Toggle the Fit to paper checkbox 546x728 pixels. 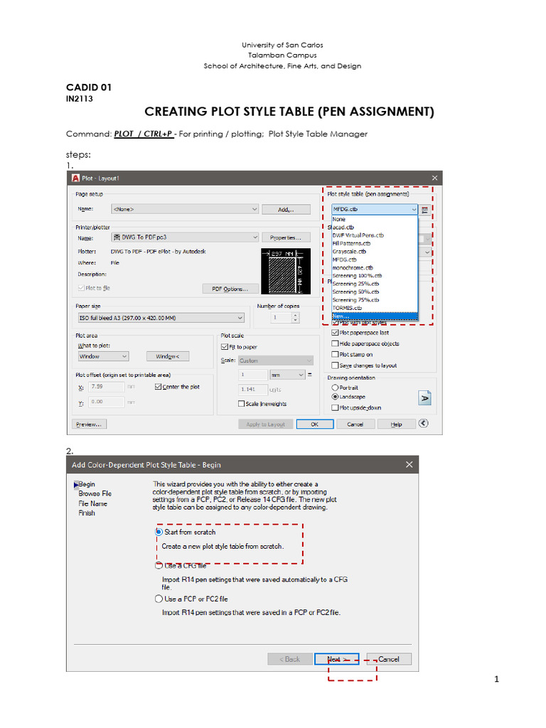(x=225, y=347)
